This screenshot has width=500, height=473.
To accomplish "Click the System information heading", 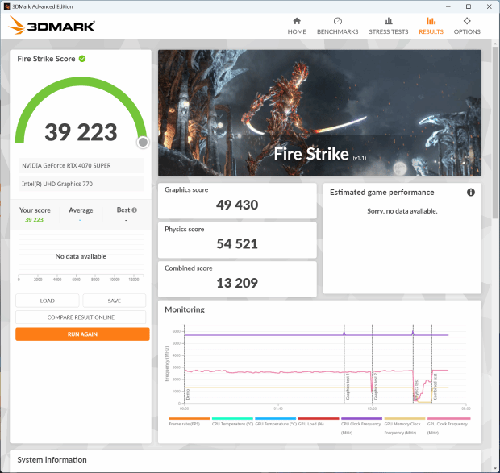I will click(52, 459).
